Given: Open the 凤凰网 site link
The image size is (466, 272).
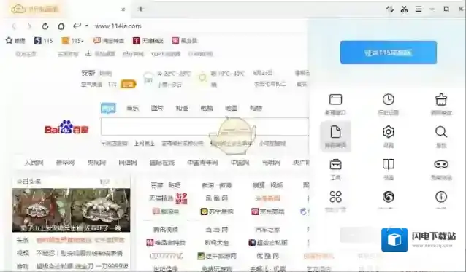Looking at the screenshot, I should pos(217,198).
